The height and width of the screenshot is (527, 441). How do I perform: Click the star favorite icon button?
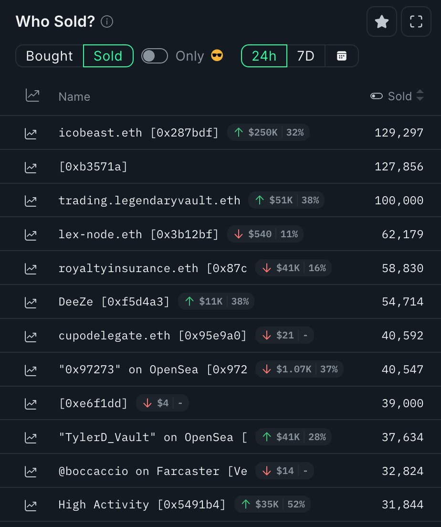381,22
